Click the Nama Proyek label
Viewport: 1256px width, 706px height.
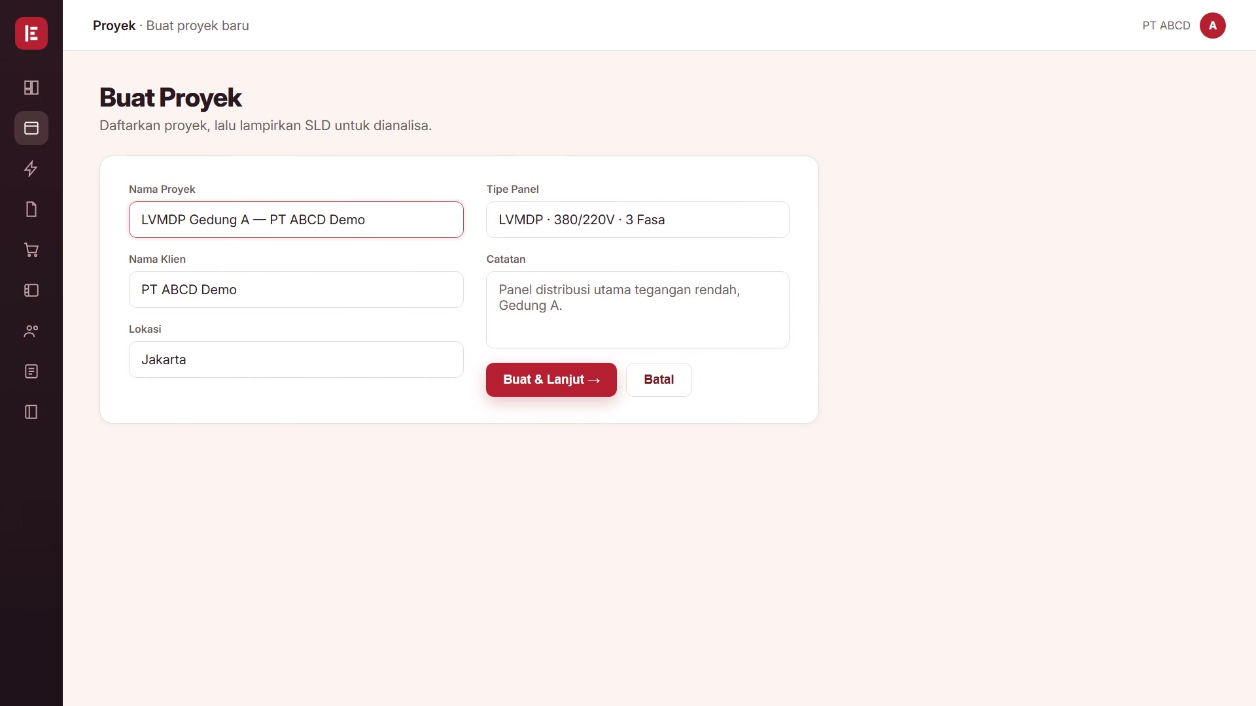pyautogui.click(x=162, y=190)
